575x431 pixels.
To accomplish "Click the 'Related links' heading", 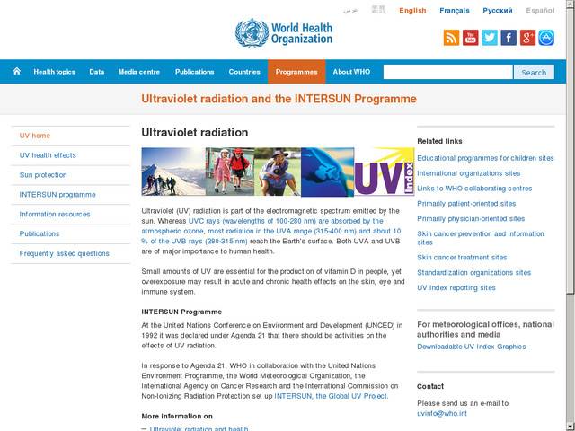I will click(439, 142).
